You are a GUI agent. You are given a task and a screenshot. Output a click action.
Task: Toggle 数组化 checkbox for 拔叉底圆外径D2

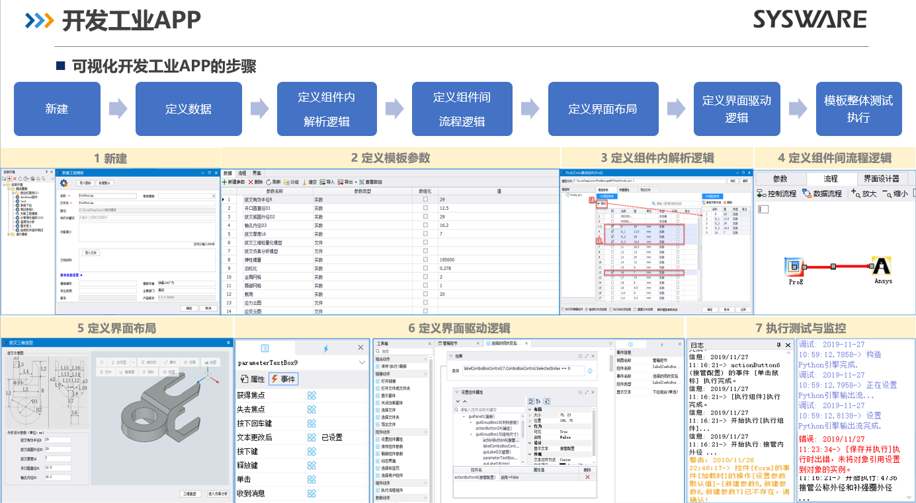pos(425,217)
